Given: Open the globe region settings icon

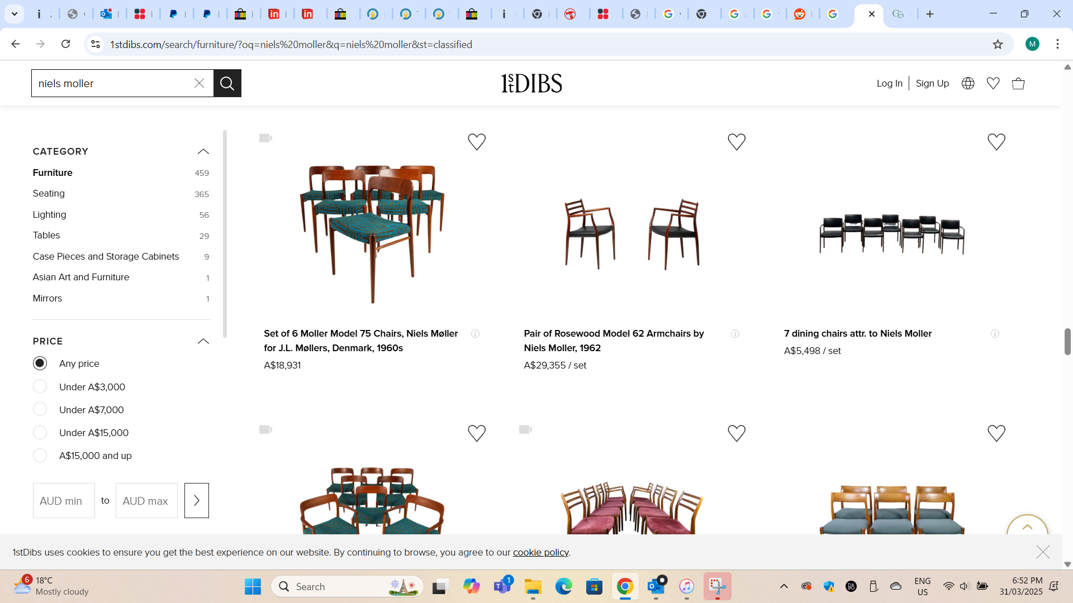Looking at the screenshot, I should tap(967, 83).
